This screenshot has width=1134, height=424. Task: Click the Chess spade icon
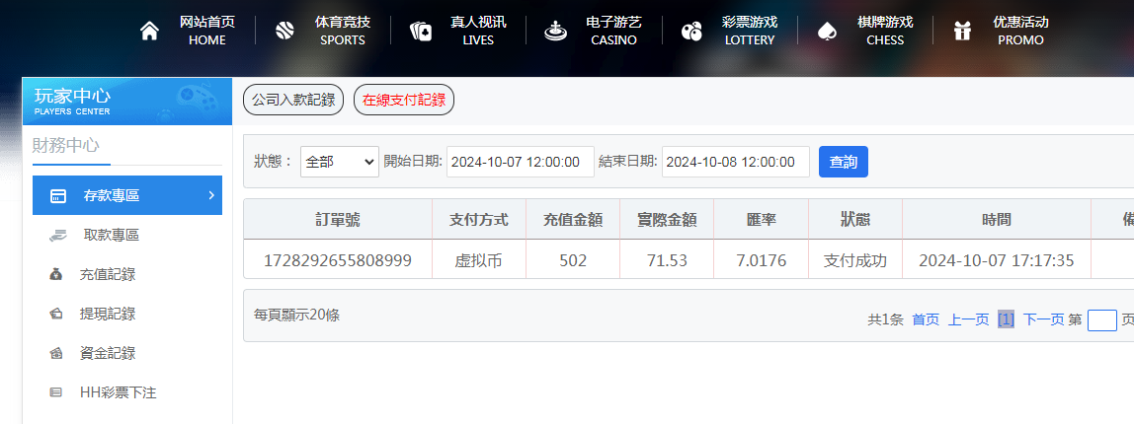[x=826, y=32]
